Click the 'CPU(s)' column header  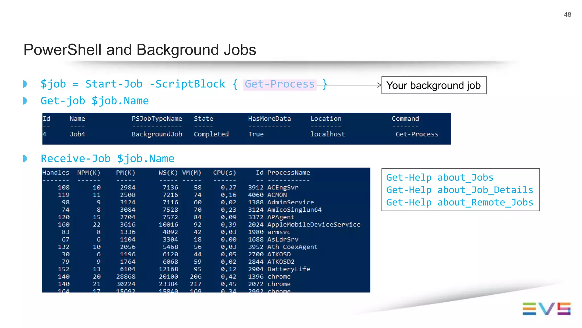click(x=225, y=173)
